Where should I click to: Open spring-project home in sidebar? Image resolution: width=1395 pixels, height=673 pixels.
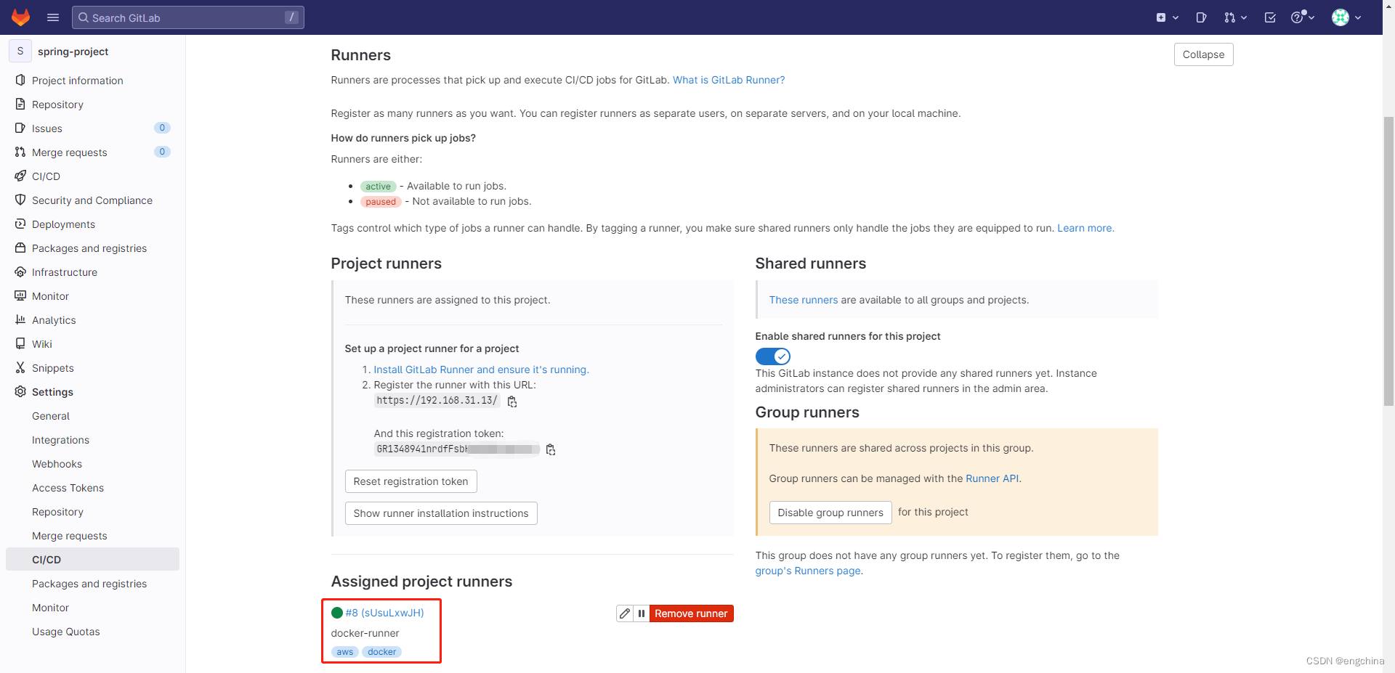coord(73,52)
